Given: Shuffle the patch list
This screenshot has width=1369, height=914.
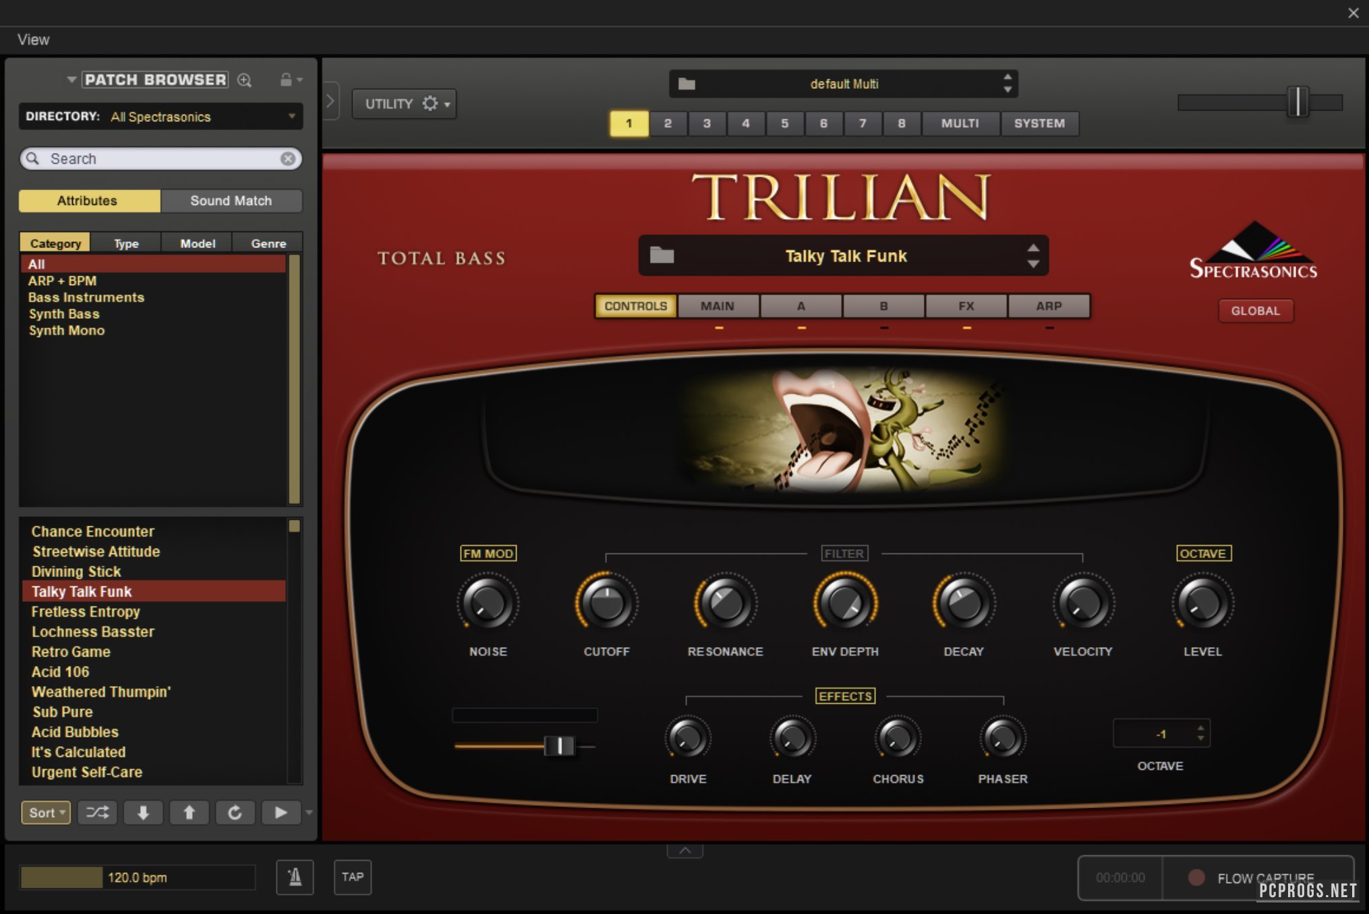Looking at the screenshot, I should coord(97,812).
